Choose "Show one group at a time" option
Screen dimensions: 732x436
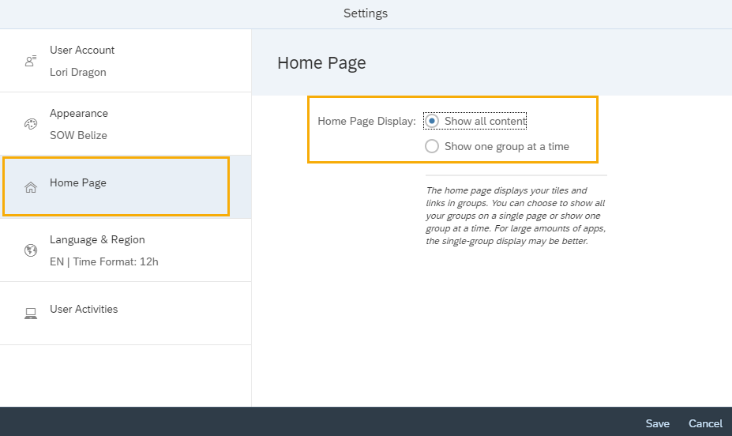pyautogui.click(x=432, y=146)
